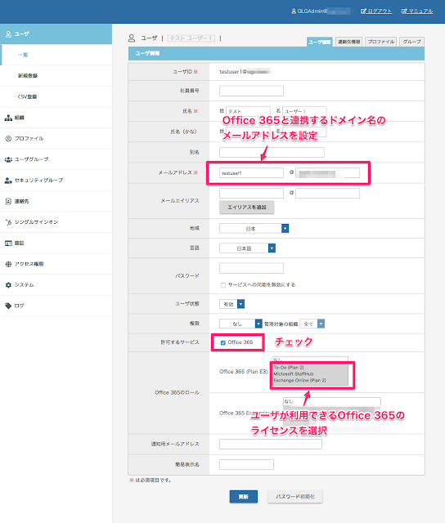Screen dimensions: 445x523
Task: Select To-Do (Plan 2) in license list
Action: tap(289, 368)
